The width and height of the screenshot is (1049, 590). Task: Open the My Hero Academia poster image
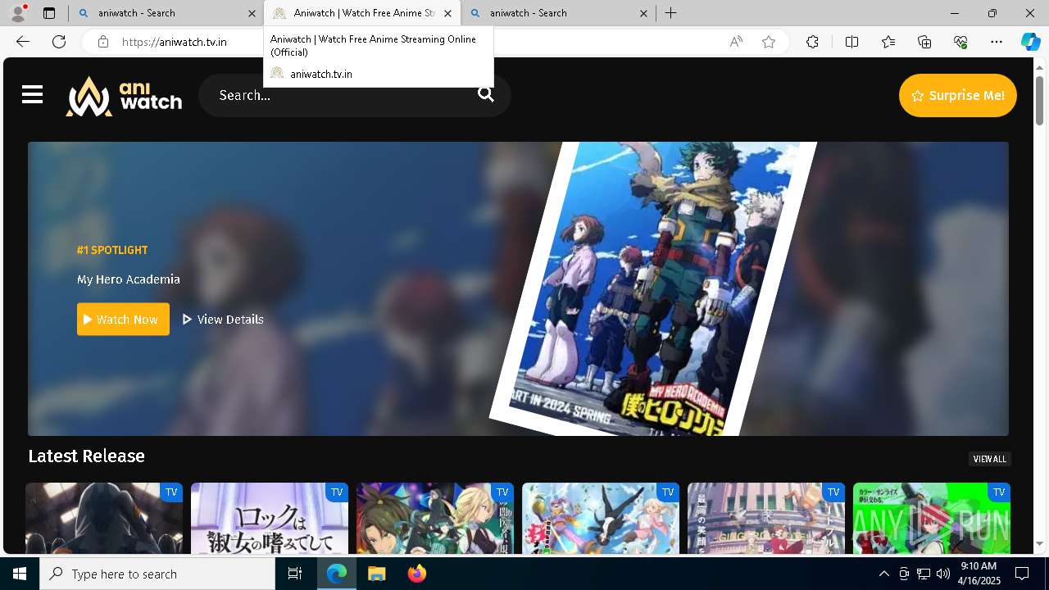(x=652, y=288)
